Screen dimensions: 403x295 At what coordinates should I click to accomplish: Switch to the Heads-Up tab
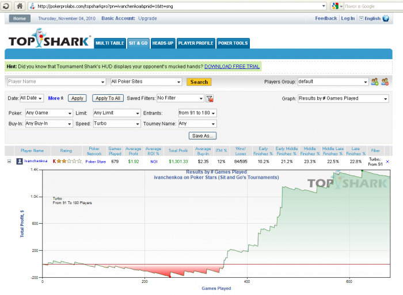pyautogui.click(x=163, y=43)
